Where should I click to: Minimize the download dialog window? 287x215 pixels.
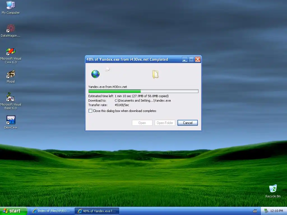[x=185, y=59]
